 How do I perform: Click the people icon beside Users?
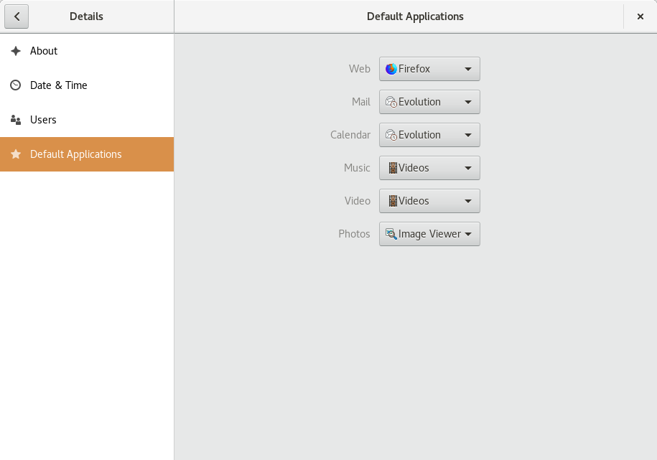[16, 120]
